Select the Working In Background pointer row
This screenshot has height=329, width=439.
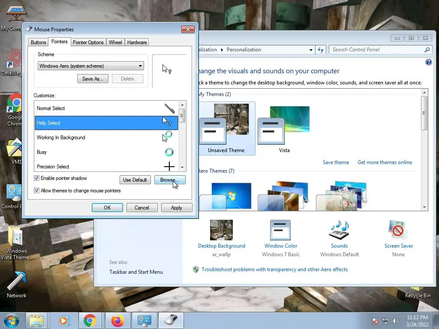click(x=106, y=138)
